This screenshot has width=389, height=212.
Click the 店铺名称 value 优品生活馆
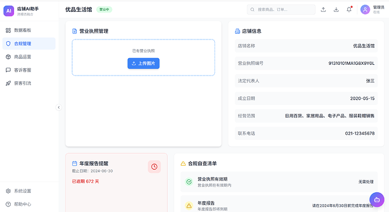tap(364, 46)
